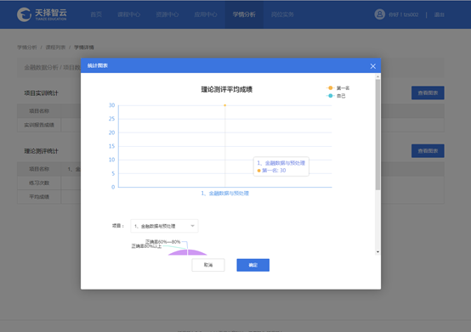
Task: Click the 取消 cancel button
Action: tap(208, 265)
